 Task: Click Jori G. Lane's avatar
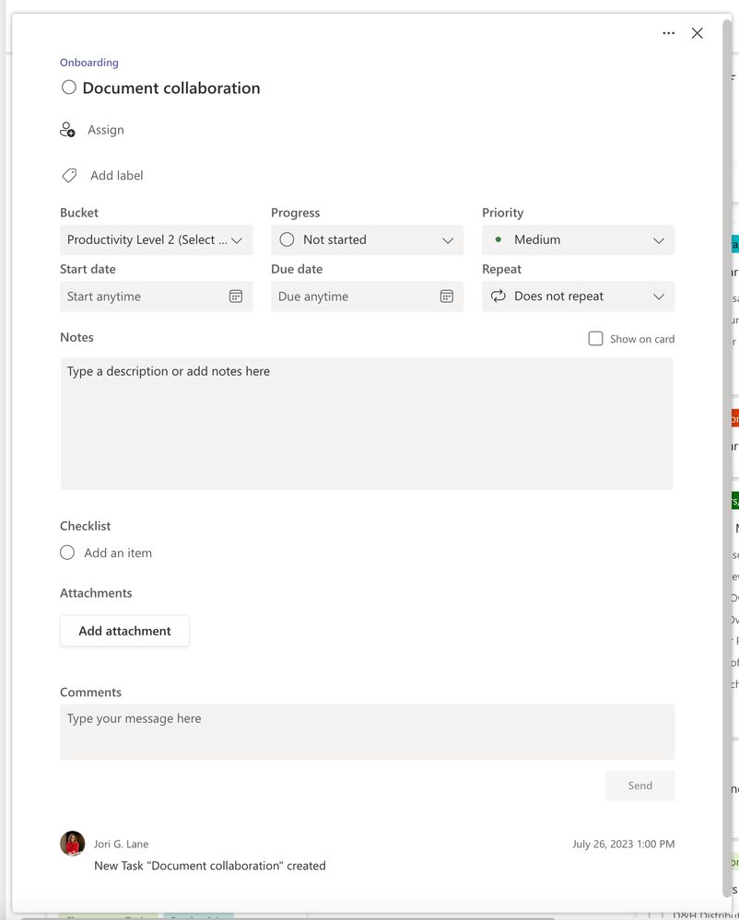tap(73, 844)
